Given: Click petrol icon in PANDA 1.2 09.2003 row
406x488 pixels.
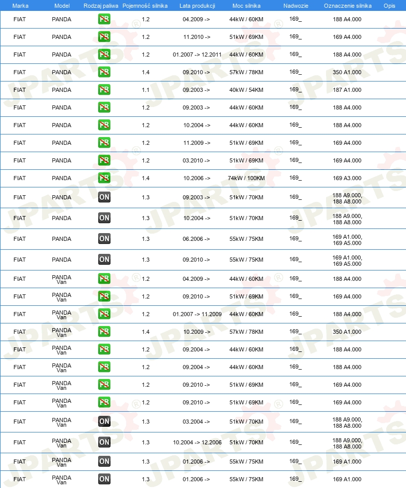Looking at the screenshot, I should point(104,107).
